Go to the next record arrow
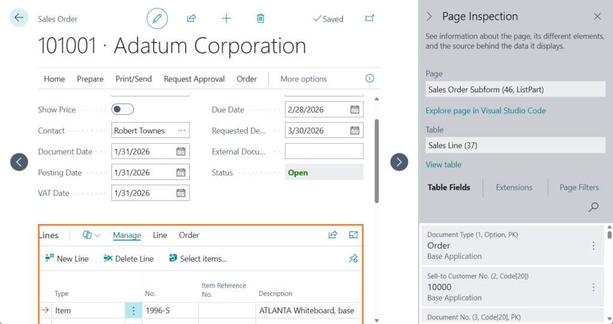613x324 pixels. [x=399, y=162]
